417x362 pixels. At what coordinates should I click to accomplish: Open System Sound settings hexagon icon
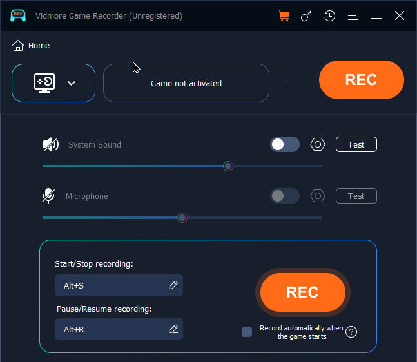pos(318,144)
